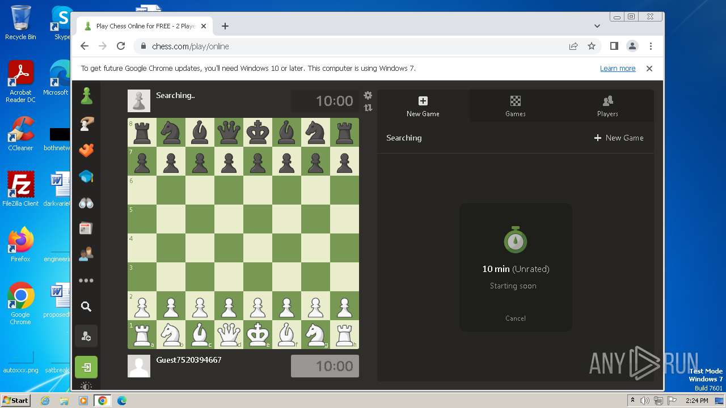Screen dimensions: 726x408
Task: Switch to the Players tab
Action: (x=607, y=106)
